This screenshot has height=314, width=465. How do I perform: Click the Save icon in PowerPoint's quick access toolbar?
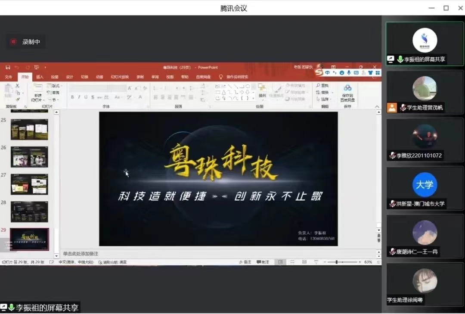tap(8, 67)
